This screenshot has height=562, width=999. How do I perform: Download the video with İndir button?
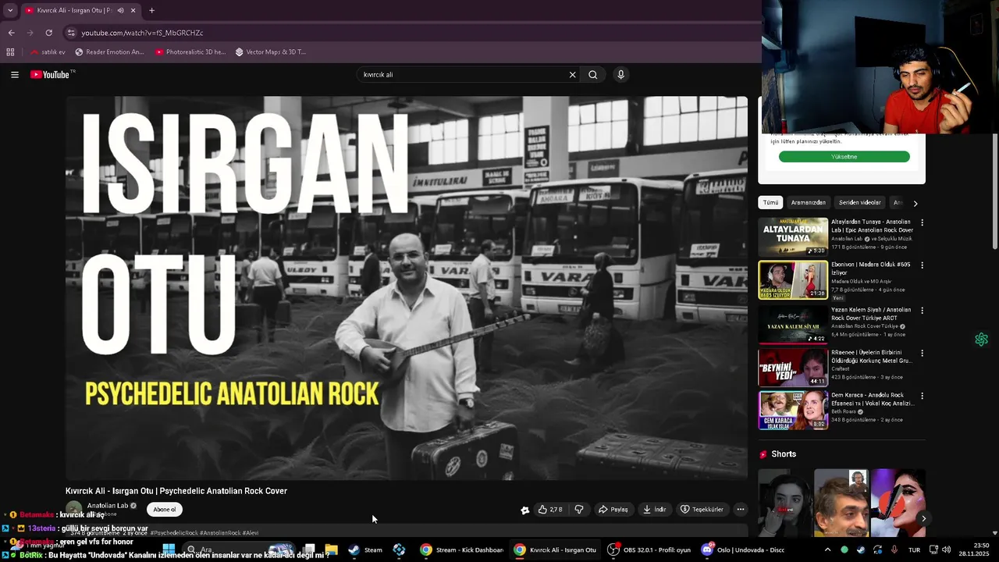(x=655, y=510)
